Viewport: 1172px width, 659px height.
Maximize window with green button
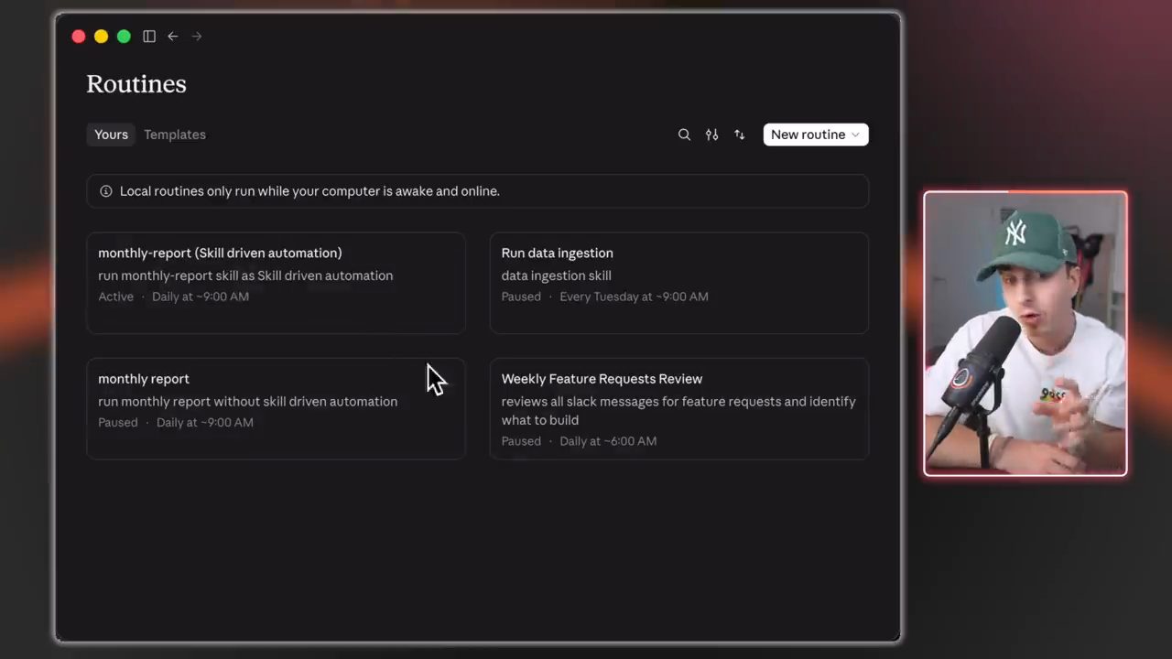(124, 37)
